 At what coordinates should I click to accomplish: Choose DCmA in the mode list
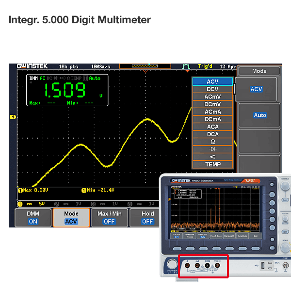coord(212,119)
